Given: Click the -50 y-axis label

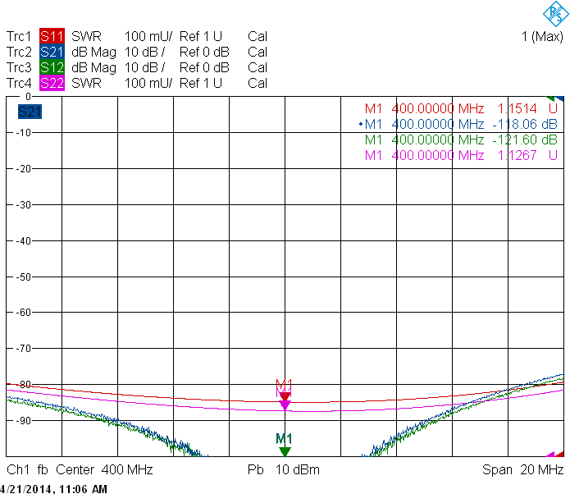Looking at the screenshot, I should tap(23, 277).
